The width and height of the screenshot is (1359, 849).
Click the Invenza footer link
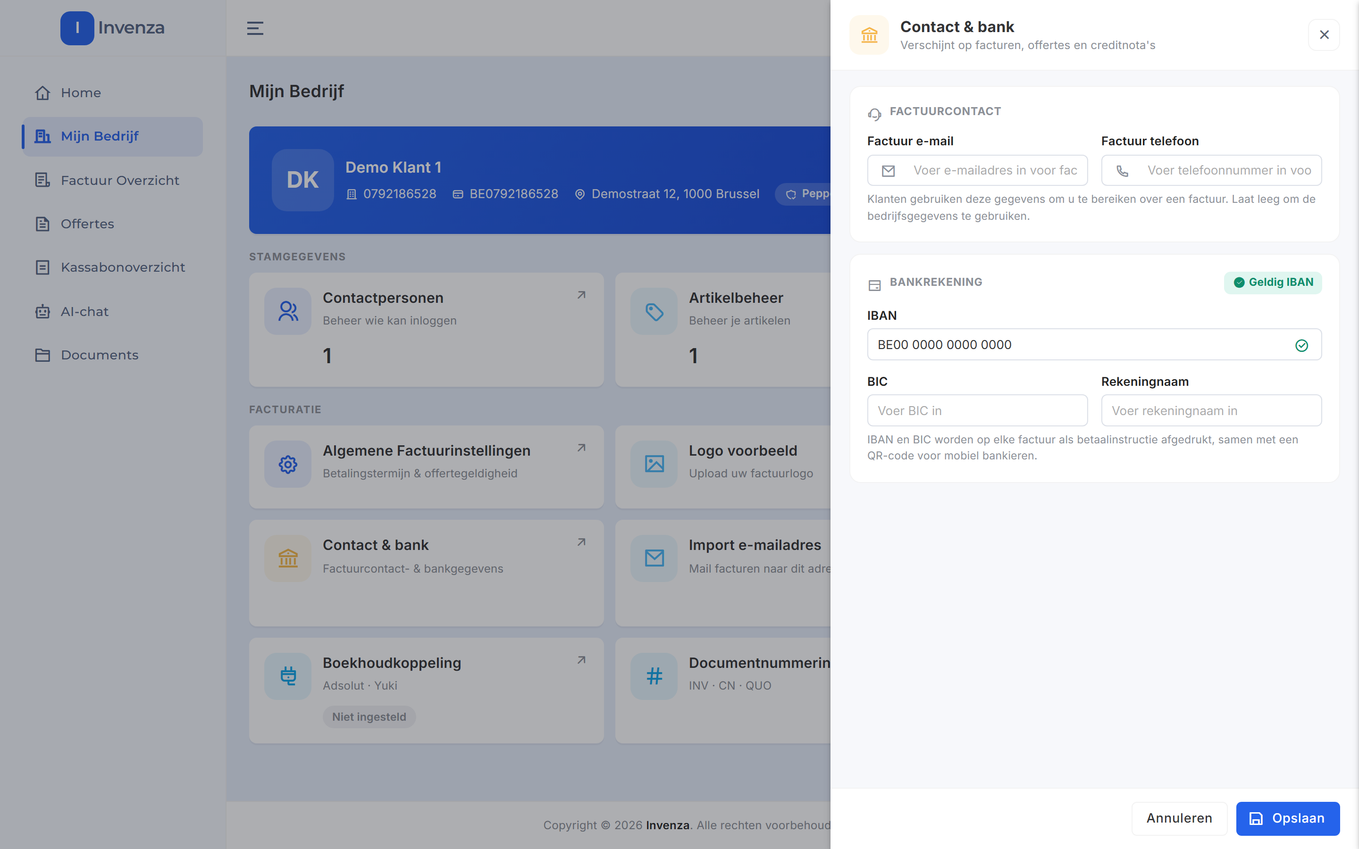point(668,825)
